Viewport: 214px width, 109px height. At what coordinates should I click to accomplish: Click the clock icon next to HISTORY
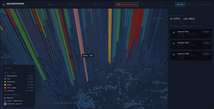200,4
